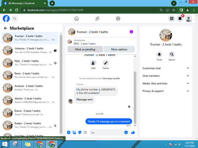This screenshot has height=148, width=198.
Task: Show hidden system tray icons
Action: (x=166, y=144)
